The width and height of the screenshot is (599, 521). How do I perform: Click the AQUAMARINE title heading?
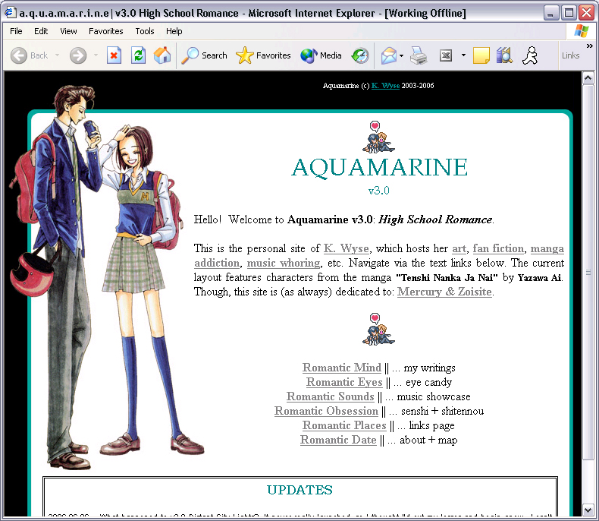click(379, 168)
